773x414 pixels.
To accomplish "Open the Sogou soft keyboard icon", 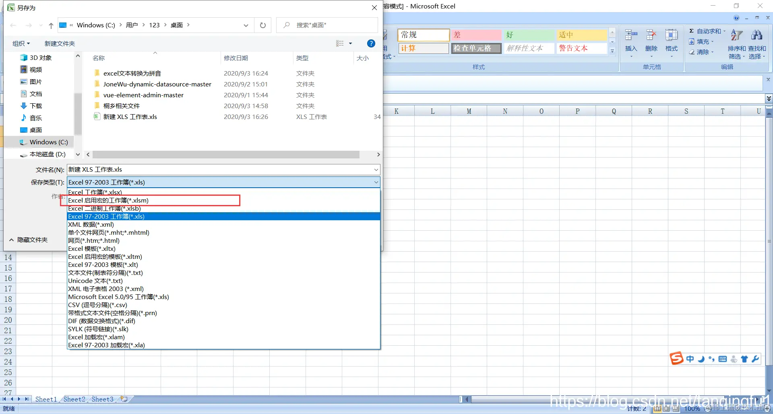I will [723, 359].
